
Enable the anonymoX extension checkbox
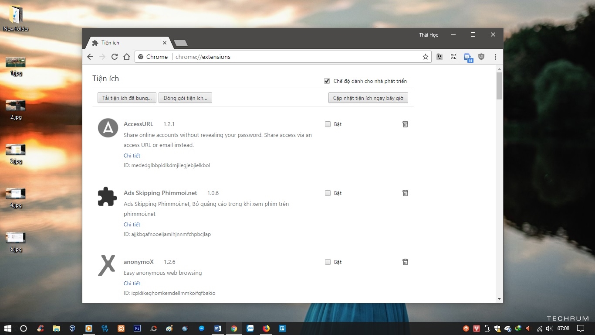point(328,262)
